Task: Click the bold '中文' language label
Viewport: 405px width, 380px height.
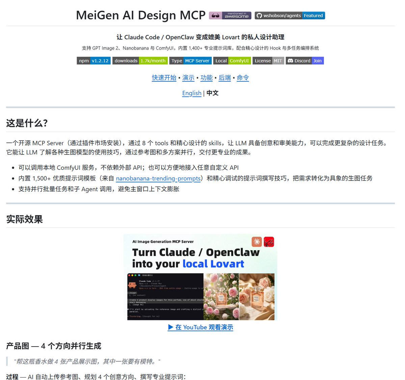Action: (212, 93)
